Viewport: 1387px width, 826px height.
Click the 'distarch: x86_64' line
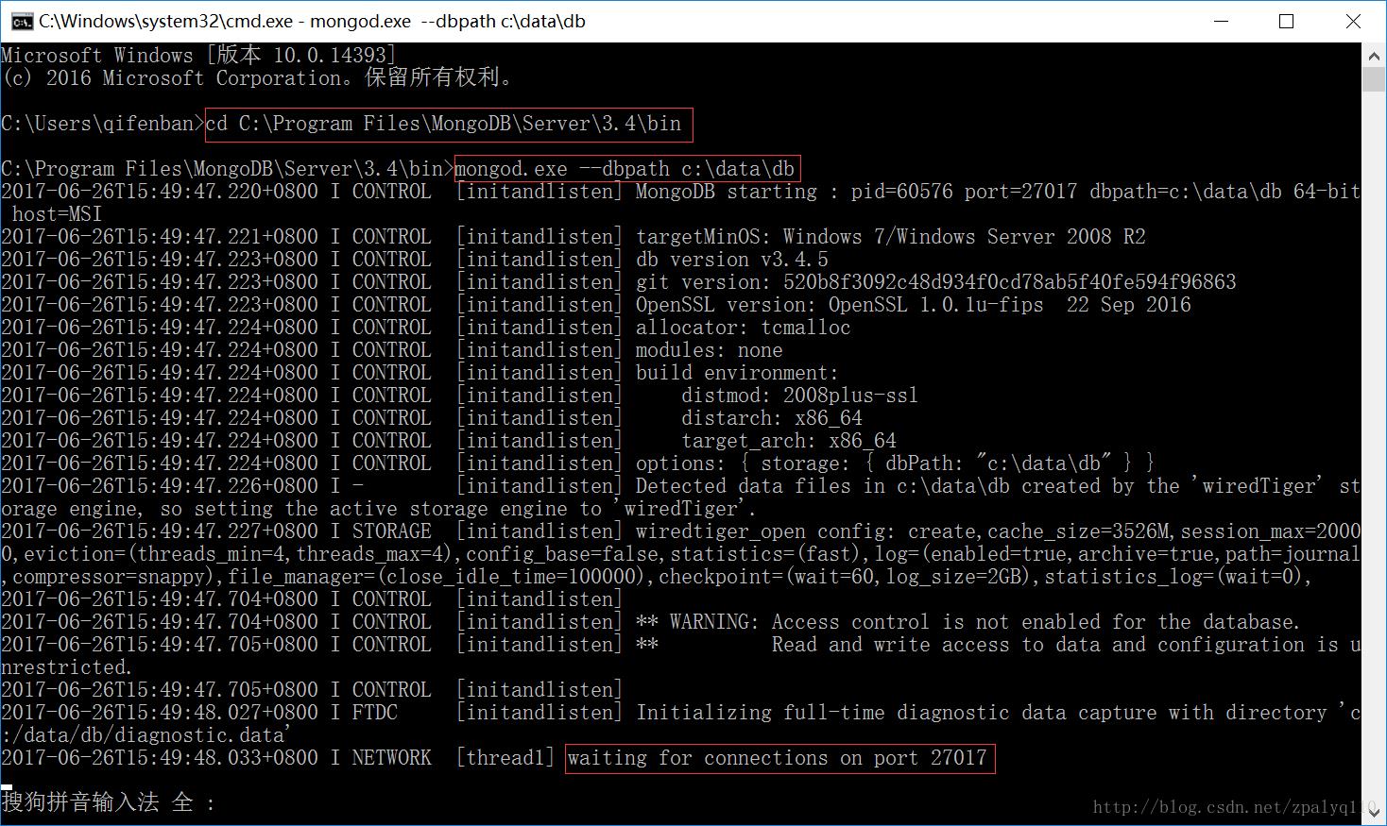pyautogui.click(x=771, y=418)
